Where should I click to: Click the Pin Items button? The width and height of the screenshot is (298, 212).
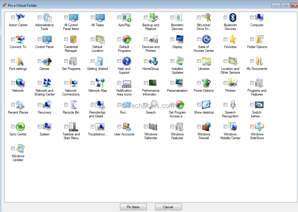click(133, 207)
